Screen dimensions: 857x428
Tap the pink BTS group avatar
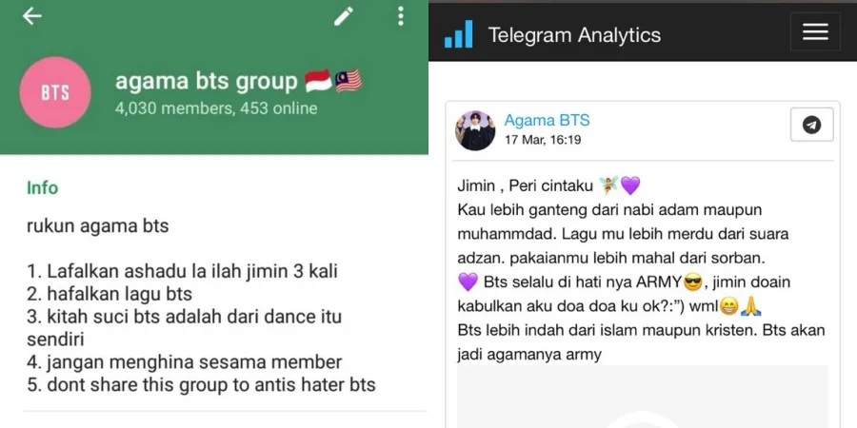tap(55, 92)
